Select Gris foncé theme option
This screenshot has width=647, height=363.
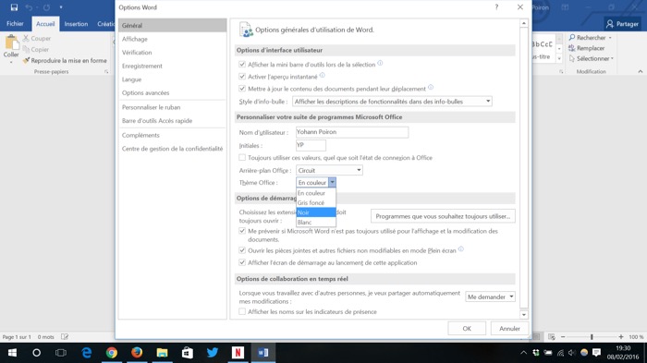pyautogui.click(x=316, y=202)
